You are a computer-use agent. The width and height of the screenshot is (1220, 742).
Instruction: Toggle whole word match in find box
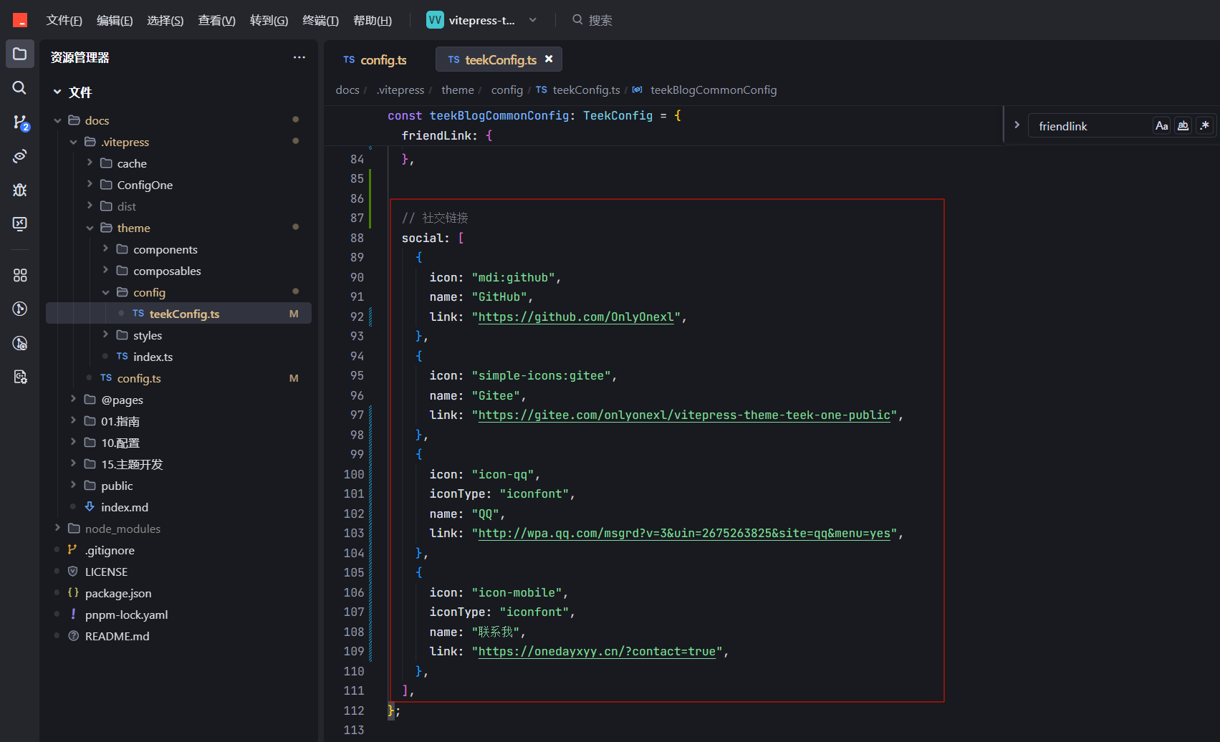[1183, 126]
